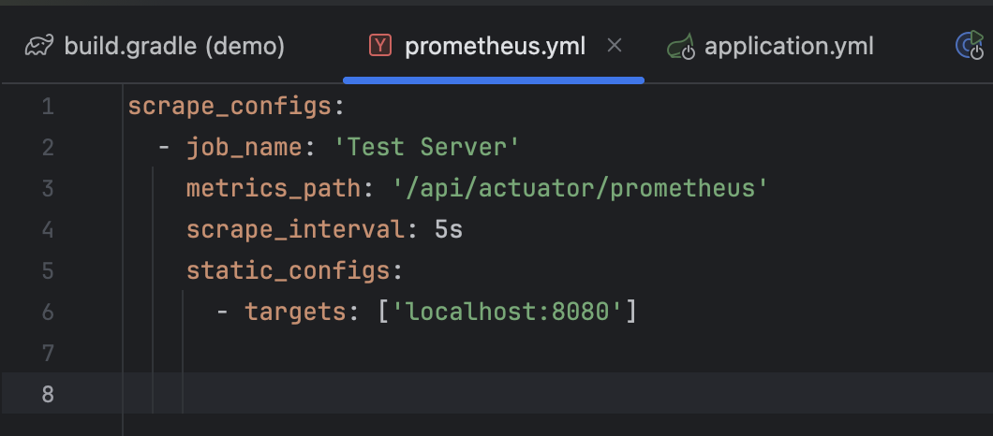Viewport: 993px width, 436px height.
Task: Click line number 1 in gutter
Action: pos(48,107)
